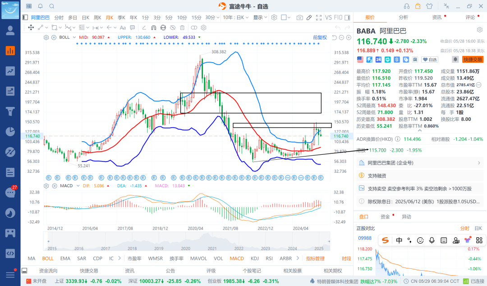
Task: Toggle hide drawings eye-slash icon
Action: [173, 28]
